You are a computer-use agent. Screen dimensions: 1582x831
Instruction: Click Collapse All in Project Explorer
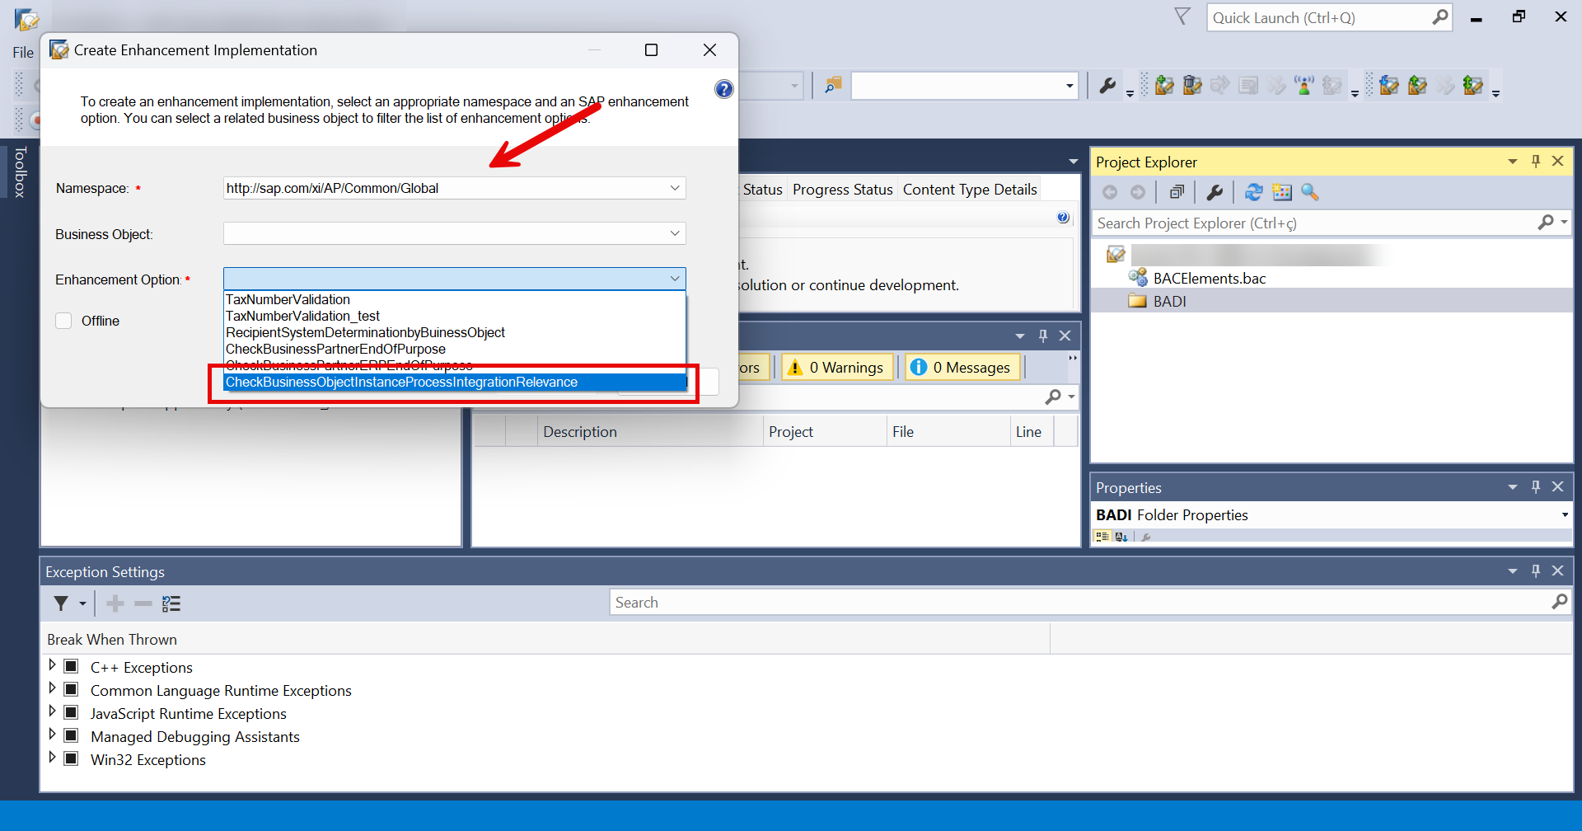pos(1177,192)
